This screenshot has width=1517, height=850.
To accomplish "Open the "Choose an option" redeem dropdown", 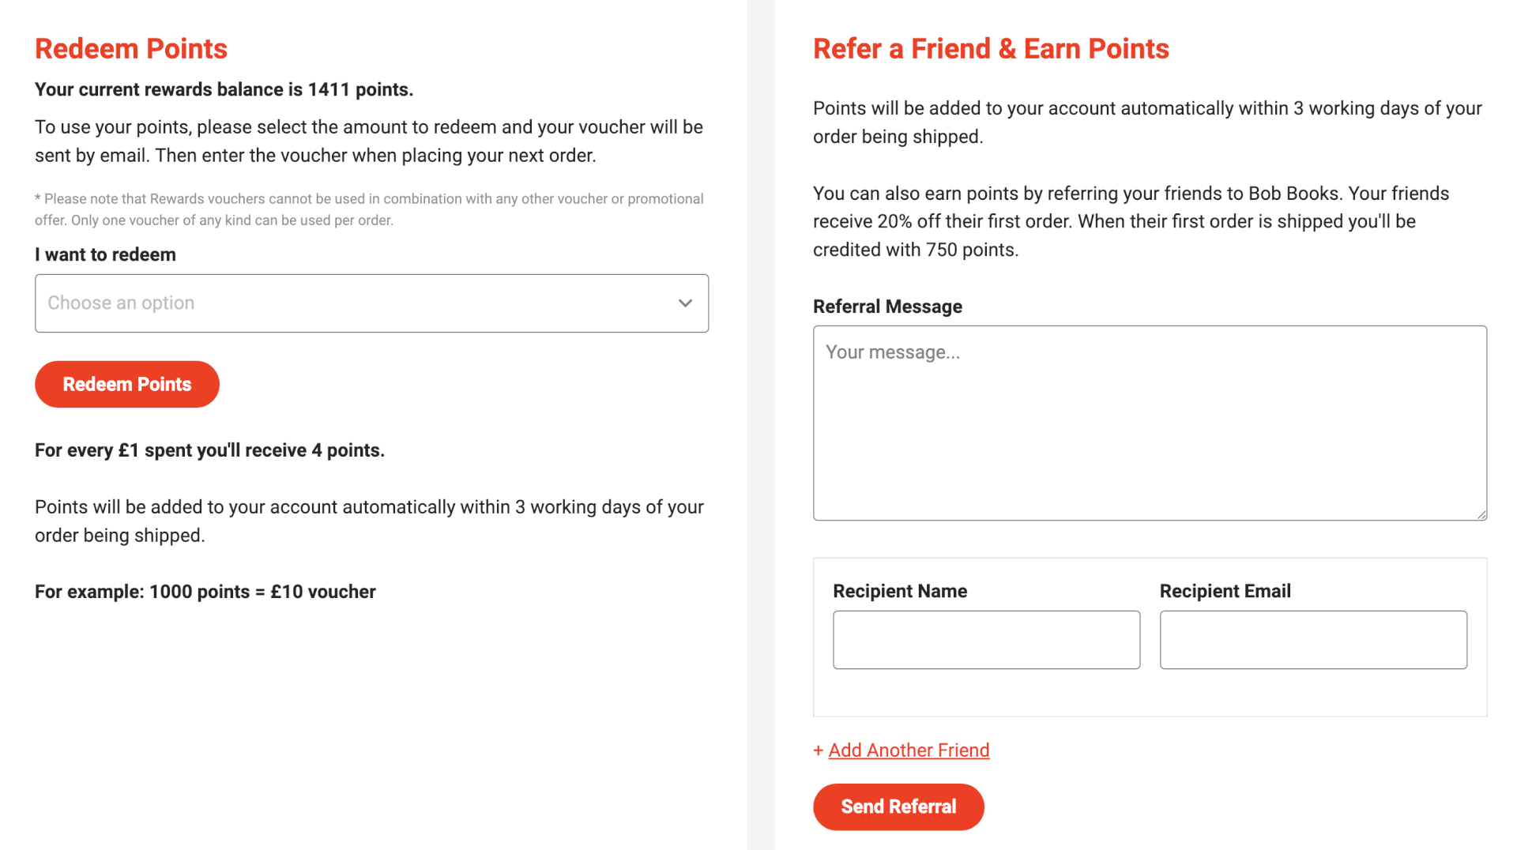I will click(371, 303).
